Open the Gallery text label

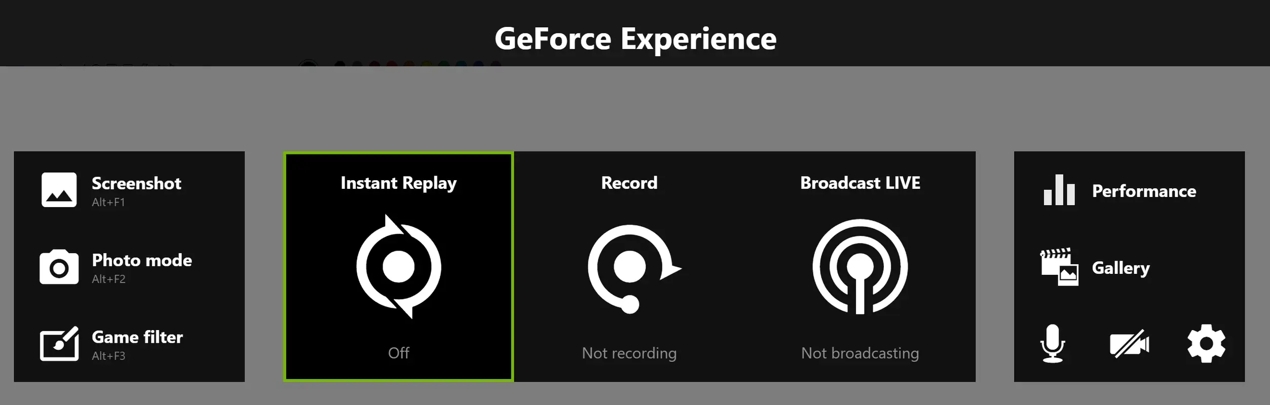pyautogui.click(x=1120, y=268)
